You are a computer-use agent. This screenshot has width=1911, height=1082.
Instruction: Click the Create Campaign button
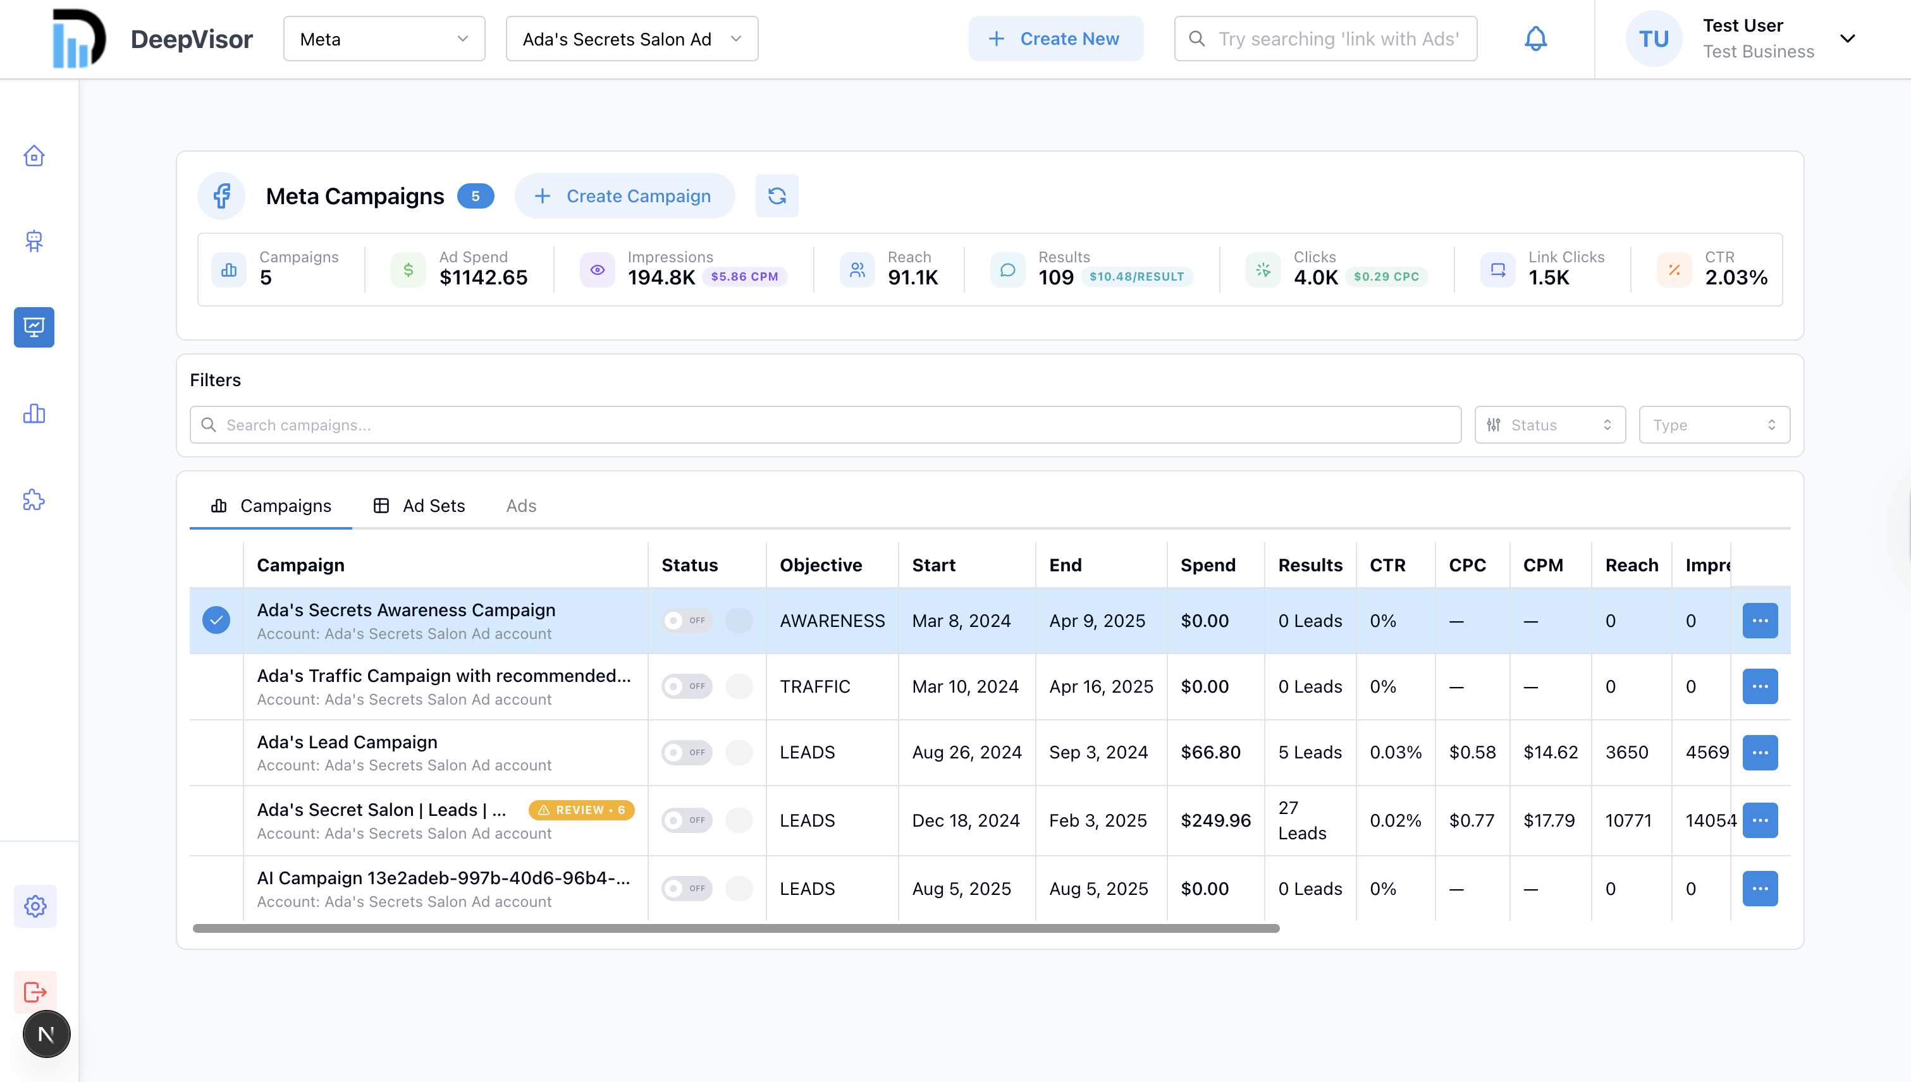[625, 196]
